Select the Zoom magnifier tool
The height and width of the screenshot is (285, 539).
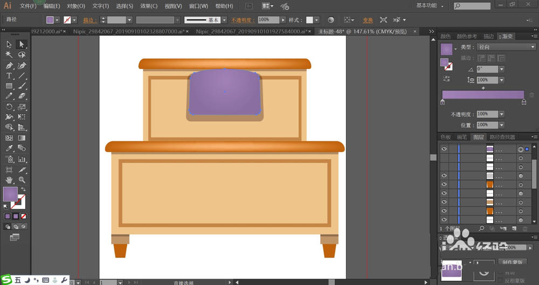pos(22,180)
